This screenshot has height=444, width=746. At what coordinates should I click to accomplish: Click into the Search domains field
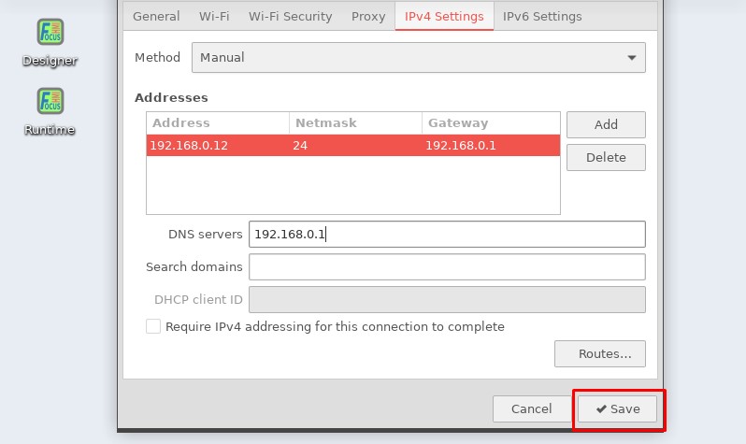[x=447, y=266]
